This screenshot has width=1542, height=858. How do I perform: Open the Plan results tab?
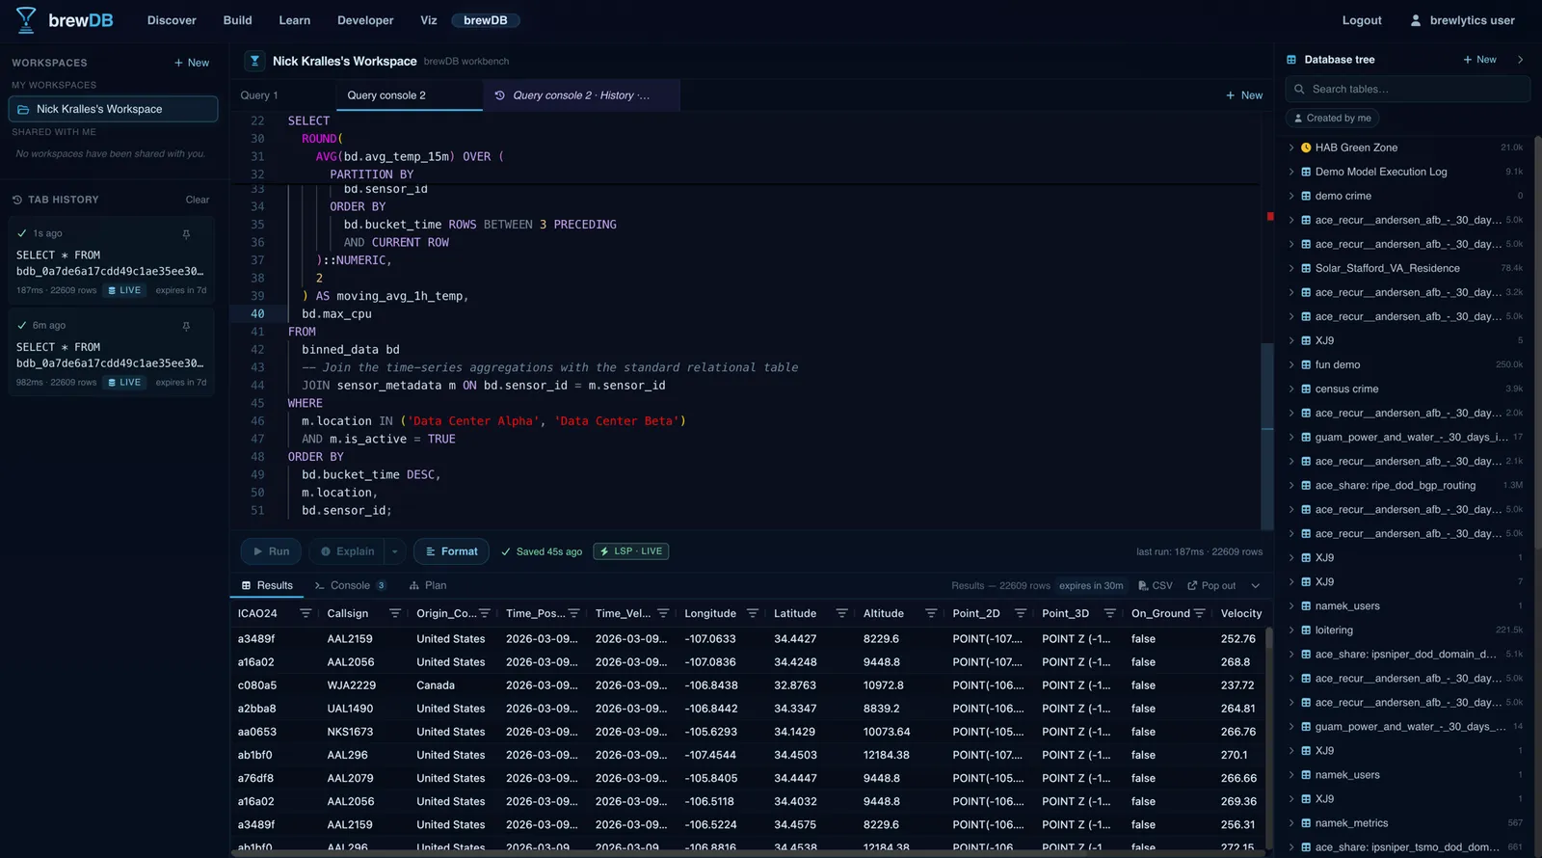click(x=428, y=585)
